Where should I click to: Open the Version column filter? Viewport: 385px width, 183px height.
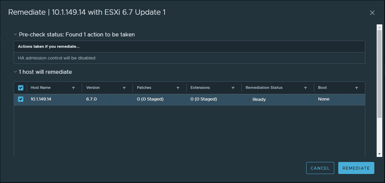coord(124,88)
